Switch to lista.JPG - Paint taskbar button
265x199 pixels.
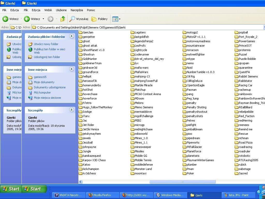[238, 195]
